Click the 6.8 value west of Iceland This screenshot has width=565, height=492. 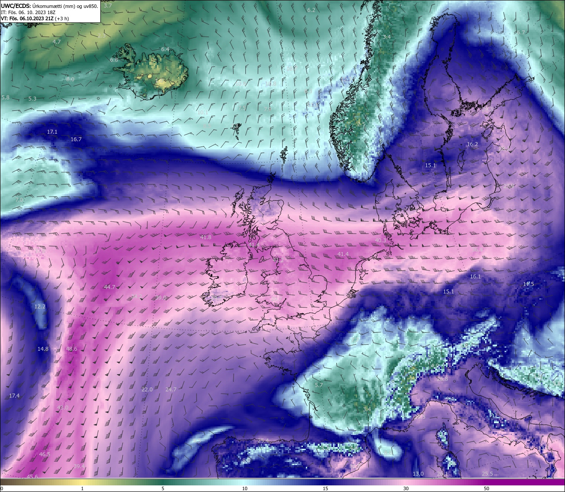point(114,60)
